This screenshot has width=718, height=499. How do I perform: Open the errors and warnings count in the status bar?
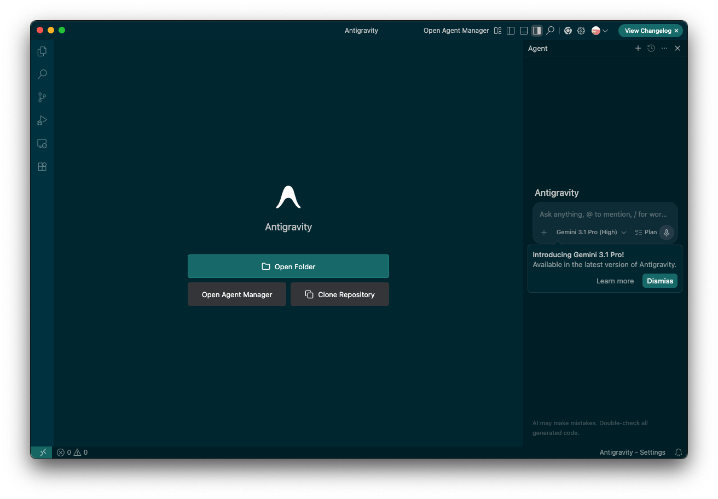click(x=72, y=452)
